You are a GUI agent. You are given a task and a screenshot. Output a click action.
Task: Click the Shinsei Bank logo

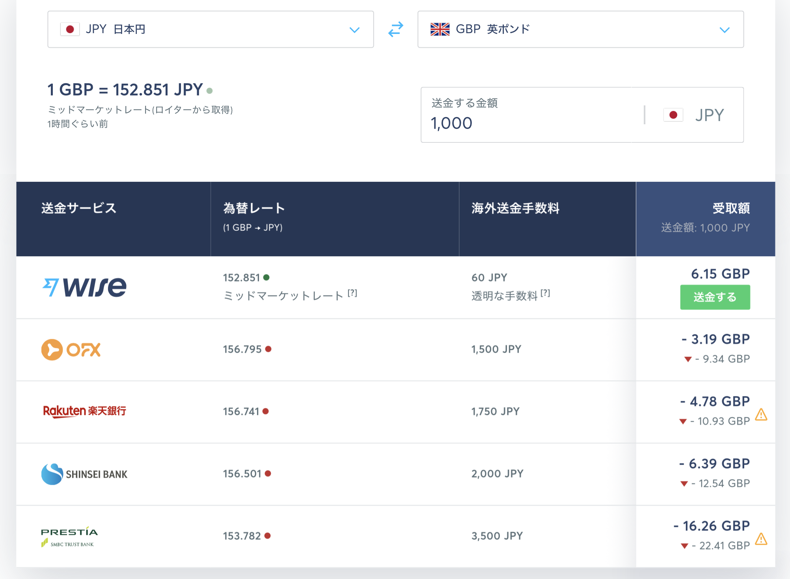(84, 474)
